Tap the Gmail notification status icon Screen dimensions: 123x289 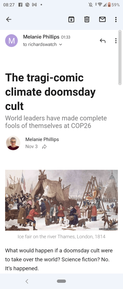coord(34,5)
